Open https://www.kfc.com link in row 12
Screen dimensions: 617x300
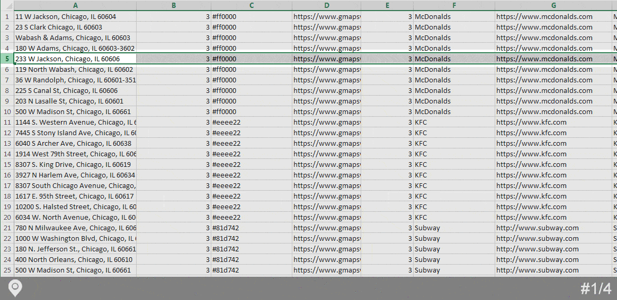pyautogui.click(x=553, y=133)
